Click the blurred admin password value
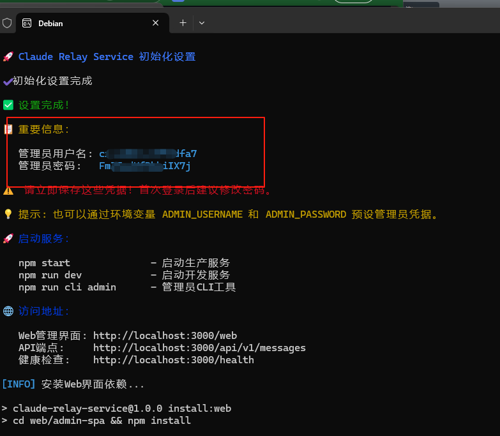Image resolution: width=500 pixels, height=436 pixels. click(145, 166)
